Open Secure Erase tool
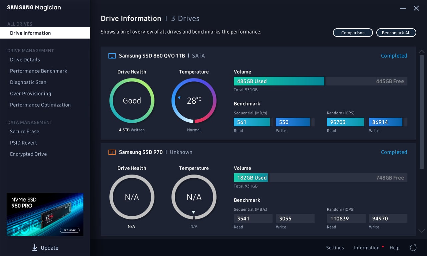Image resolution: width=427 pixels, height=256 pixels. coord(24,131)
